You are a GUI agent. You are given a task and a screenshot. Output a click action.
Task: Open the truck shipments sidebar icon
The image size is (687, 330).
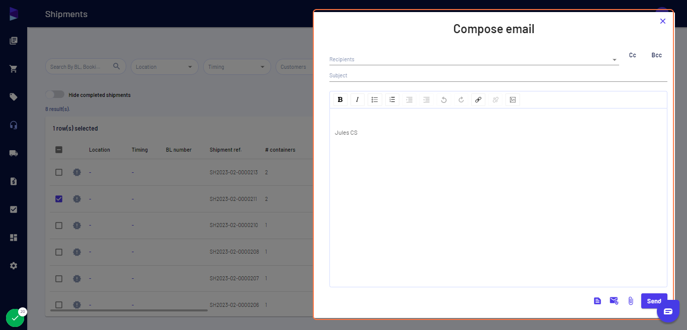point(14,153)
